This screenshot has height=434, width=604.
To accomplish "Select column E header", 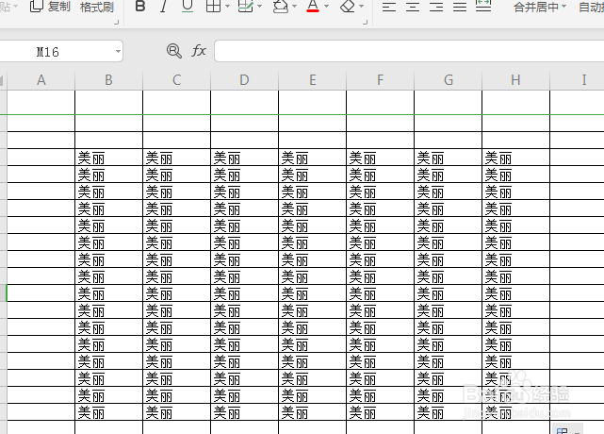I will point(313,80).
